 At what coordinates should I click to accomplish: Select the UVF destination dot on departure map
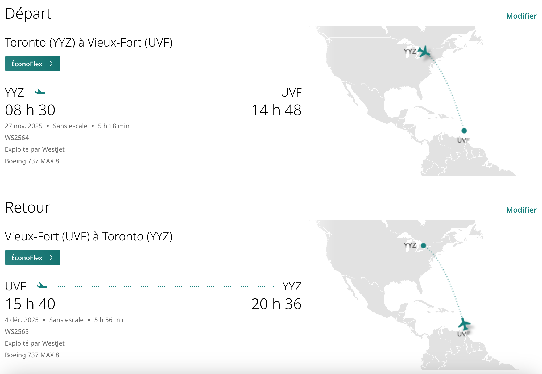click(x=464, y=131)
